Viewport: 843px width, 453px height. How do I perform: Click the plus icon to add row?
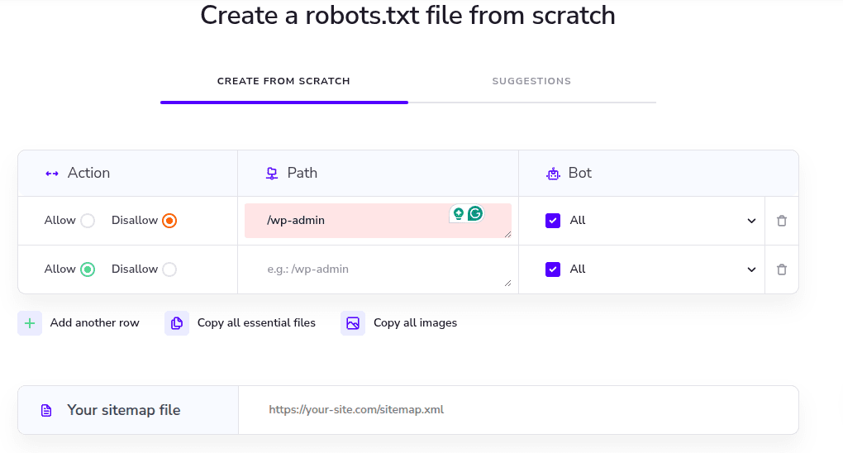pyautogui.click(x=30, y=323)
